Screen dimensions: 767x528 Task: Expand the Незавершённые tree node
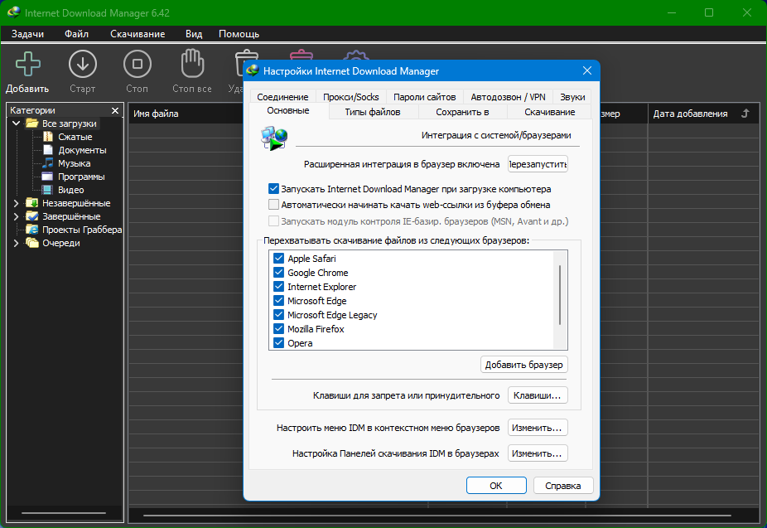click(x=16, y=203)
